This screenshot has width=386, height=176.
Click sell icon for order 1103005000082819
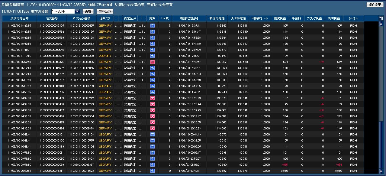click(152, 146)
